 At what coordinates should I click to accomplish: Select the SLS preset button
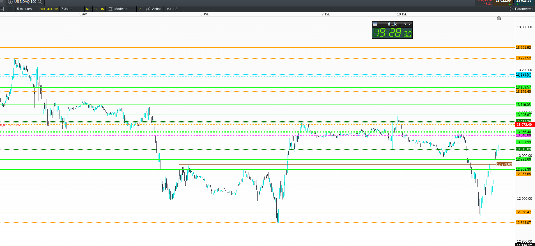pyautogui.click(x=89, y=9)
